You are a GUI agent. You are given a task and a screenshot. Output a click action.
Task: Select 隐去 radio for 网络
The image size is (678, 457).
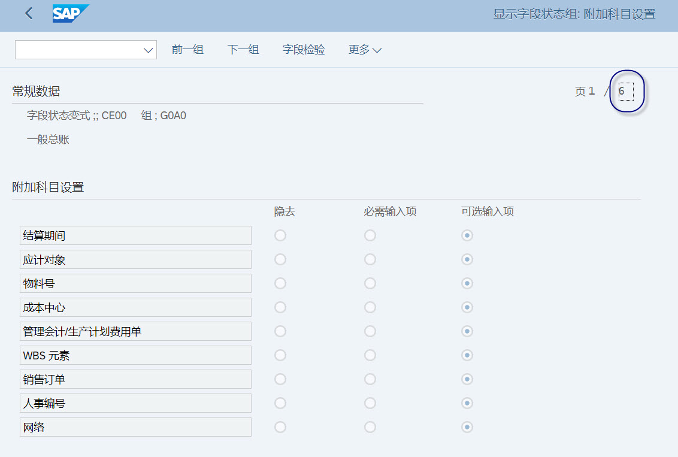pyautogui.click(x=280, y=426)
